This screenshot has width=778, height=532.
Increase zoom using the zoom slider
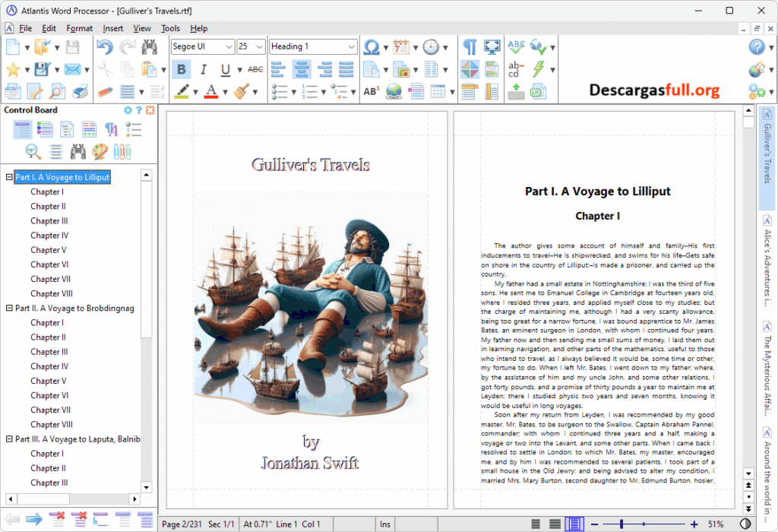[694, 524]
